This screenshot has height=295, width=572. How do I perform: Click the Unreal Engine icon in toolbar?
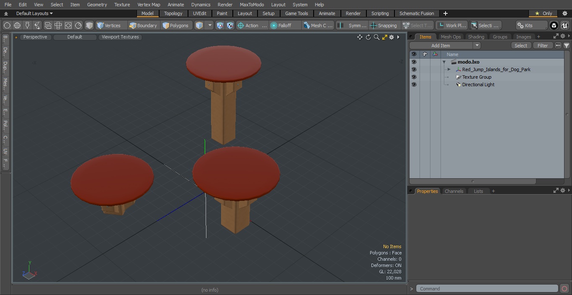564,26
